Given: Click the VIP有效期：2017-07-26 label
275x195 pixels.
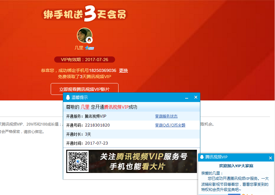Looking at the screenshot, I should (x=85, y=60).
